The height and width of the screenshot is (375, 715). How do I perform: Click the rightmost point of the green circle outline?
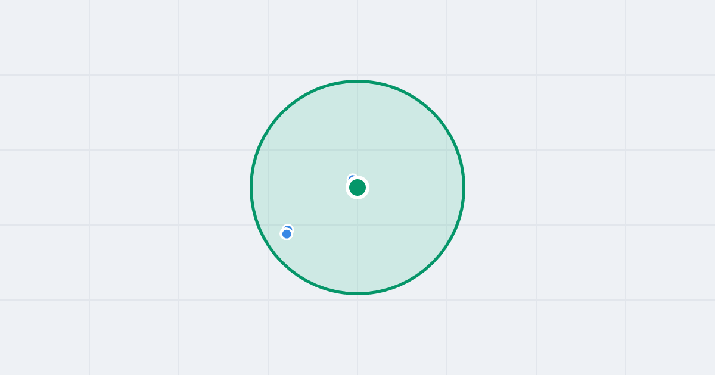tap(464, 187)
